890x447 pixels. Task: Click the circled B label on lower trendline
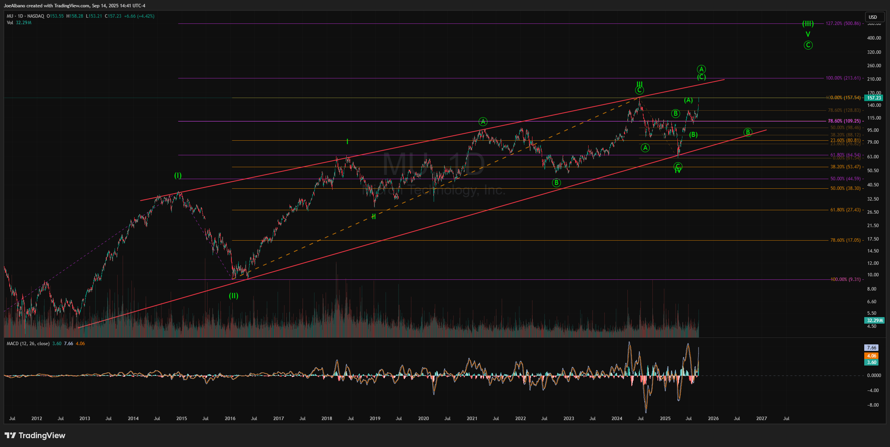(x=747, y=133)
